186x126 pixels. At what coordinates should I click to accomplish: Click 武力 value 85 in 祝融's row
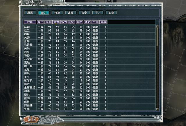(58, 63)
